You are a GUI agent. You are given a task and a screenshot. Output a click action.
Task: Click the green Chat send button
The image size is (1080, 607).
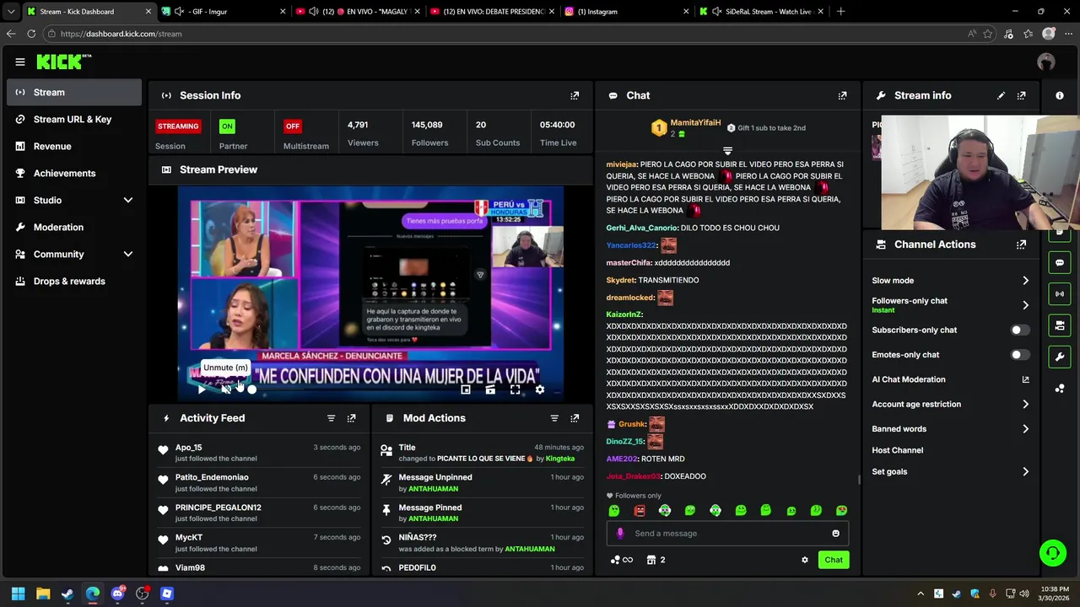pyautogui.click(x=834, y=560)
